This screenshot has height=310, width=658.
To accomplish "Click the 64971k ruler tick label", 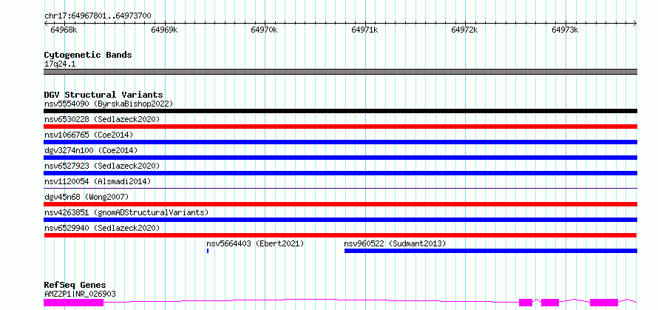I will pyautogui.click(x=364, y=30).
